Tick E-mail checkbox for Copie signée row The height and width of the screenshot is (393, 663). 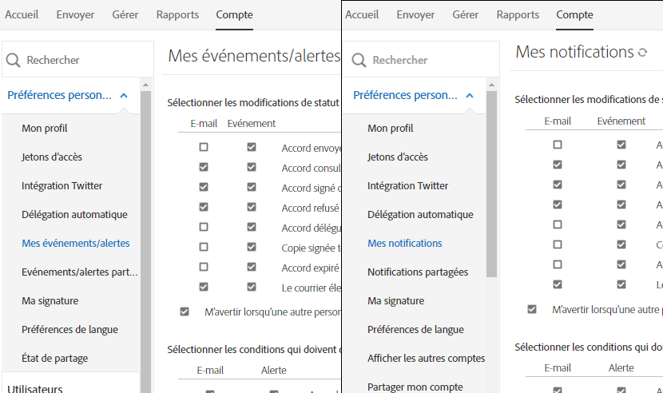click(204, 247)
